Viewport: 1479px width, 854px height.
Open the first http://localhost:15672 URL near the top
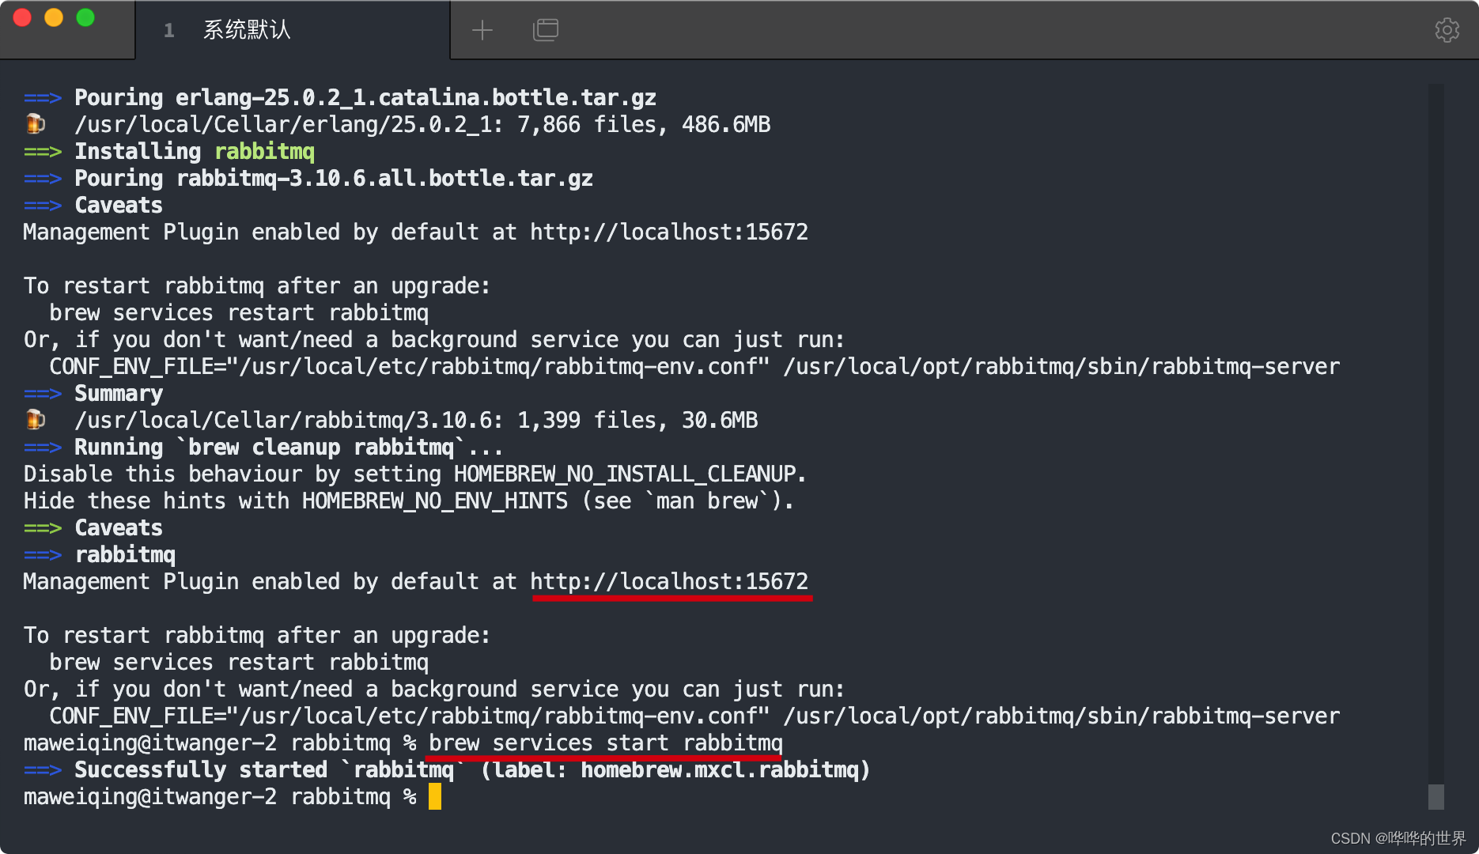click(x=669, y=232)
